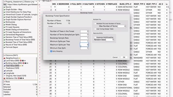Viewport: 173px width, 97px height.
Task: Enable Suppress Multithreading checkbox
Action: (x=95, y=37)
